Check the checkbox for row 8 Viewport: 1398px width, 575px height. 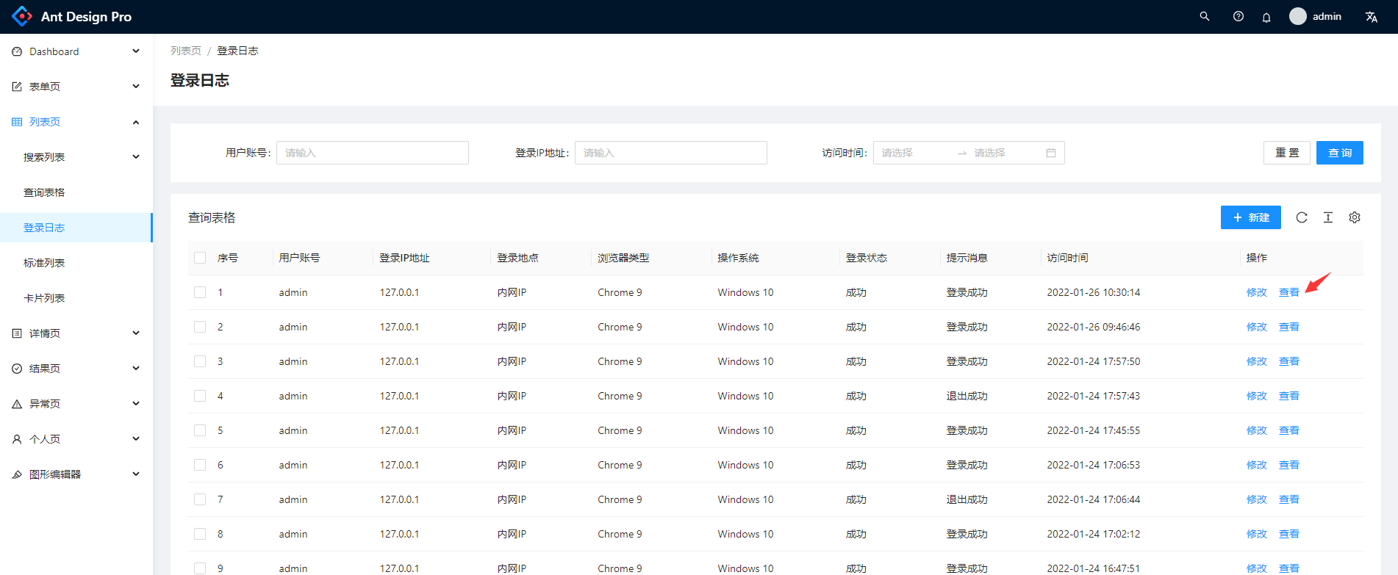(200, 534)
